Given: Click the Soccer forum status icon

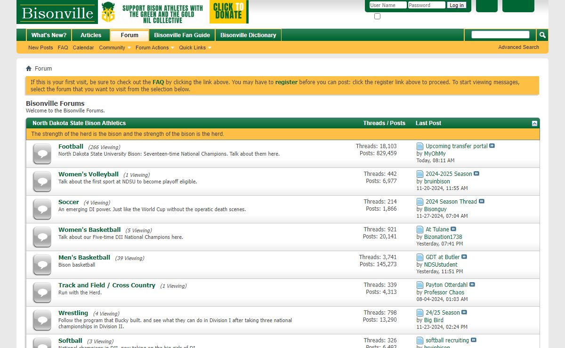Looking at the screenshot, I should point(42,209).
